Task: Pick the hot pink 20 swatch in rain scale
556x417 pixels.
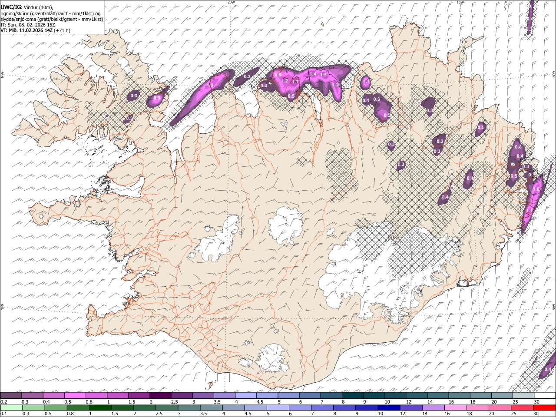Action: pos(500,407)
